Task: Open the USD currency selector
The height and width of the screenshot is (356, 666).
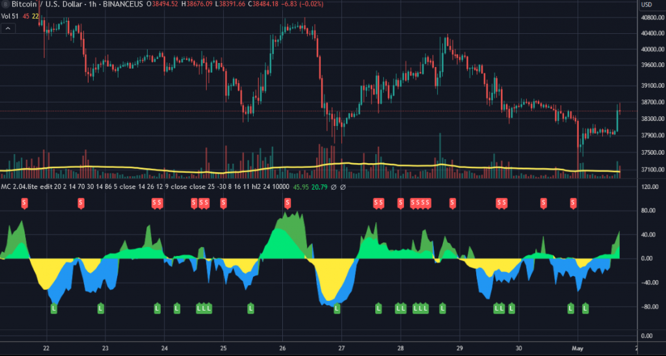Action: 647,5
